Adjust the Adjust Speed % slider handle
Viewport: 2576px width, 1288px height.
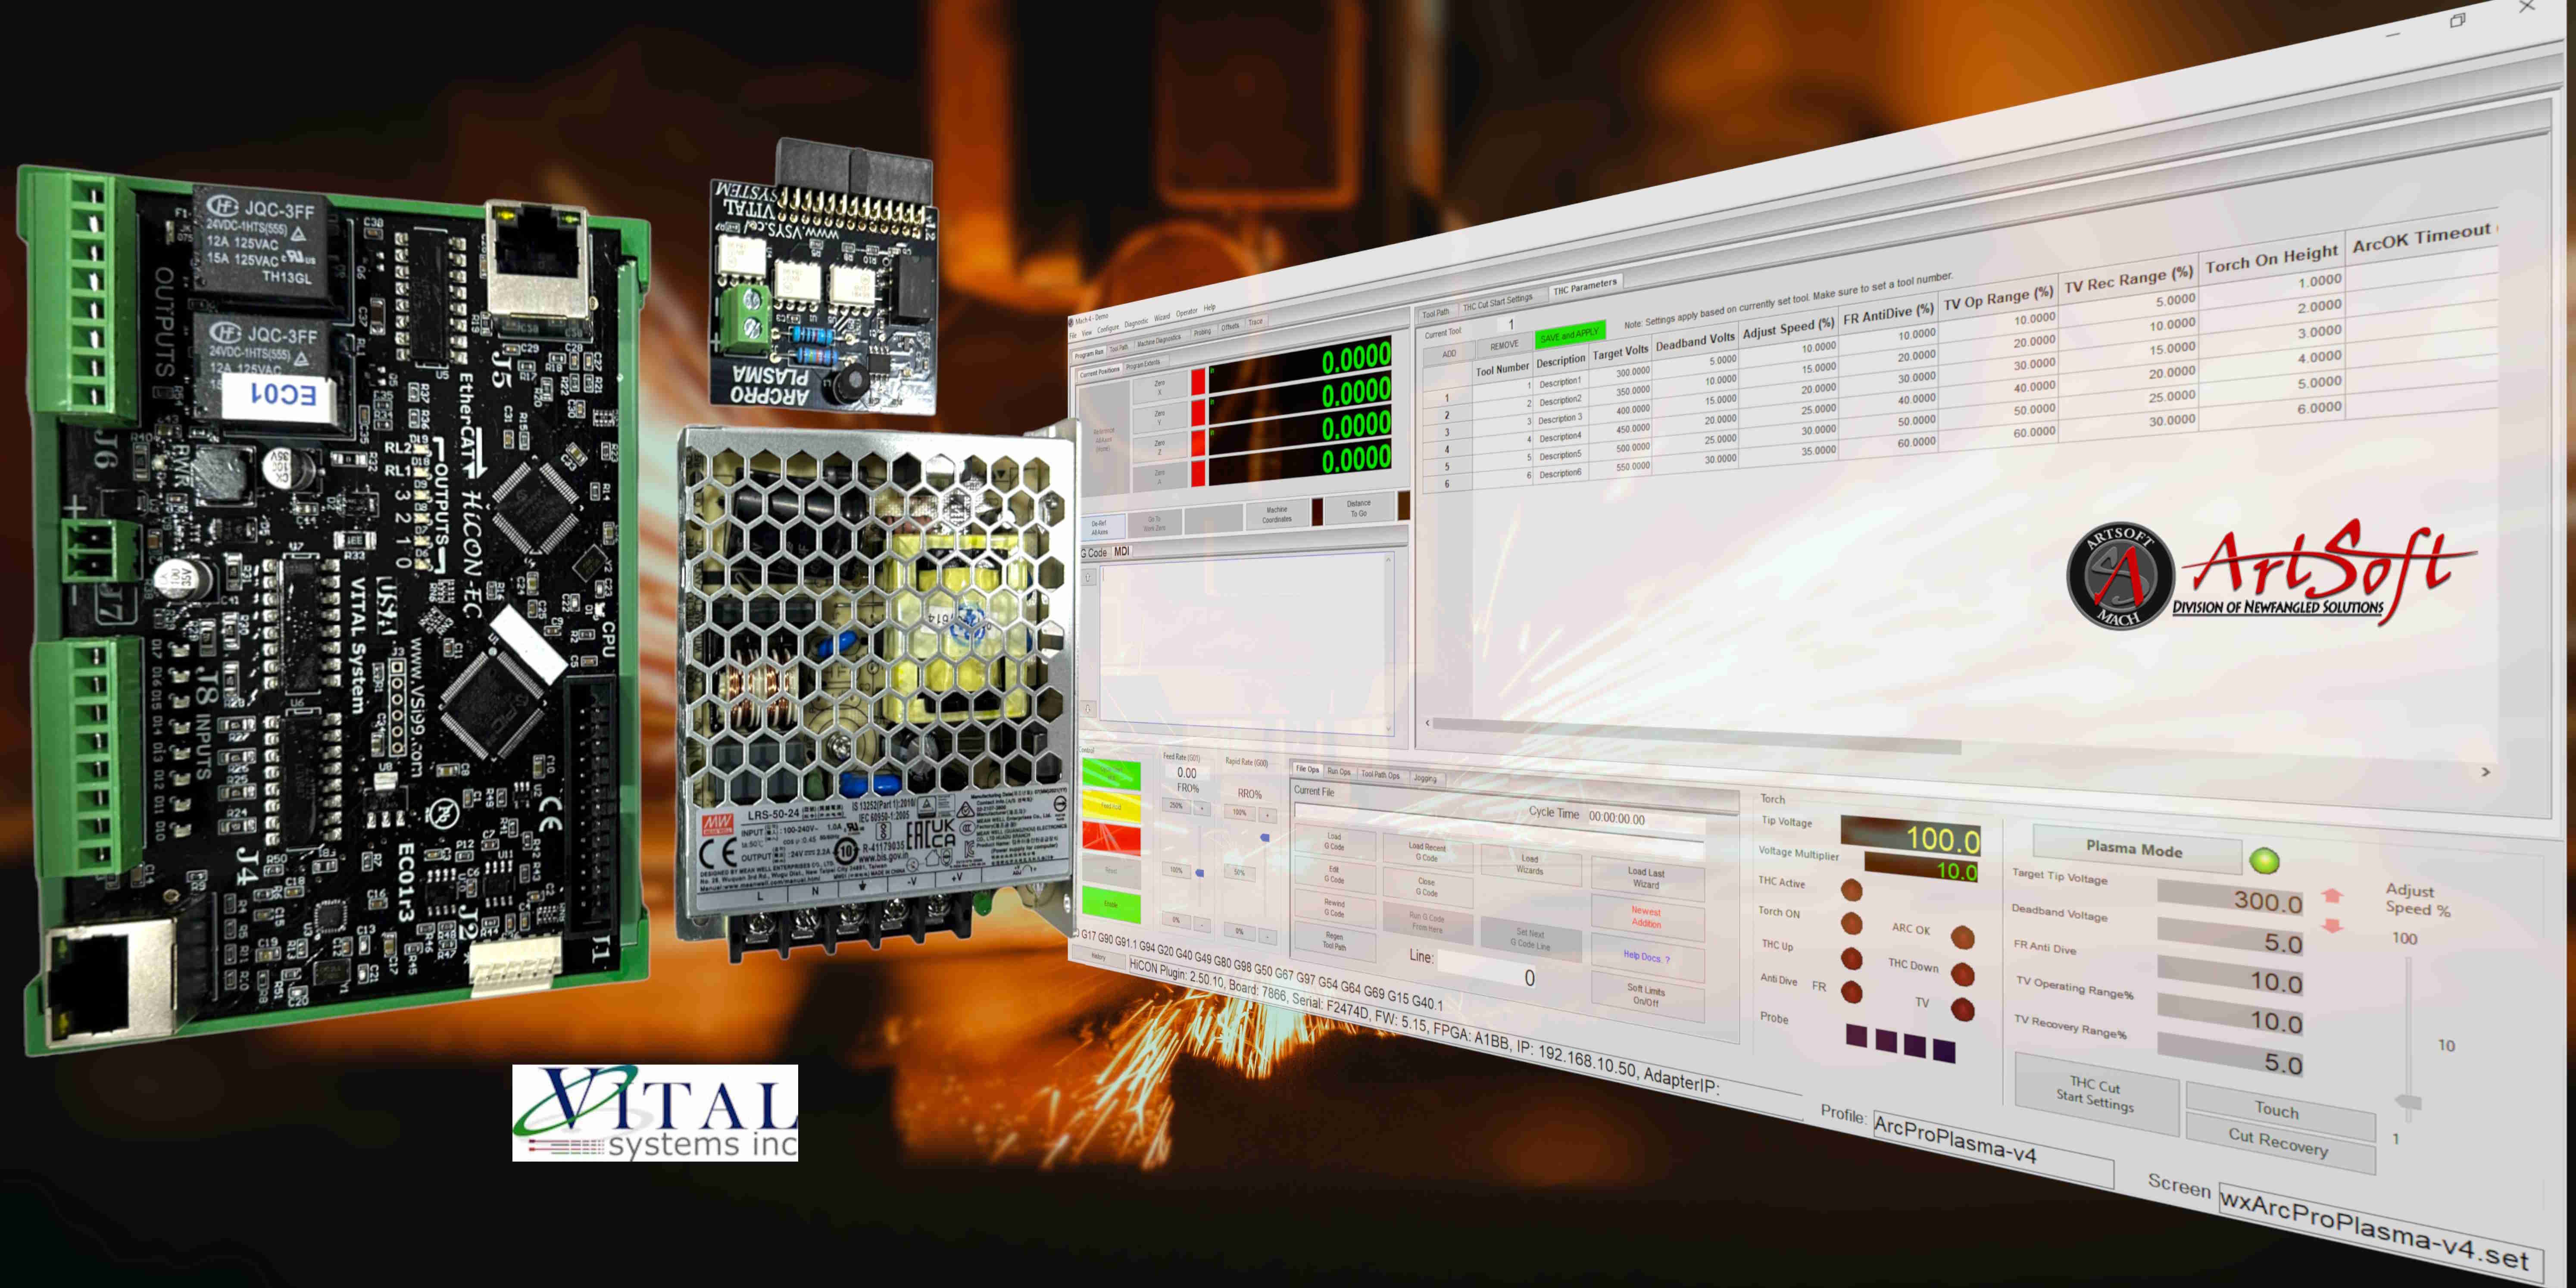(2409, 1102)
